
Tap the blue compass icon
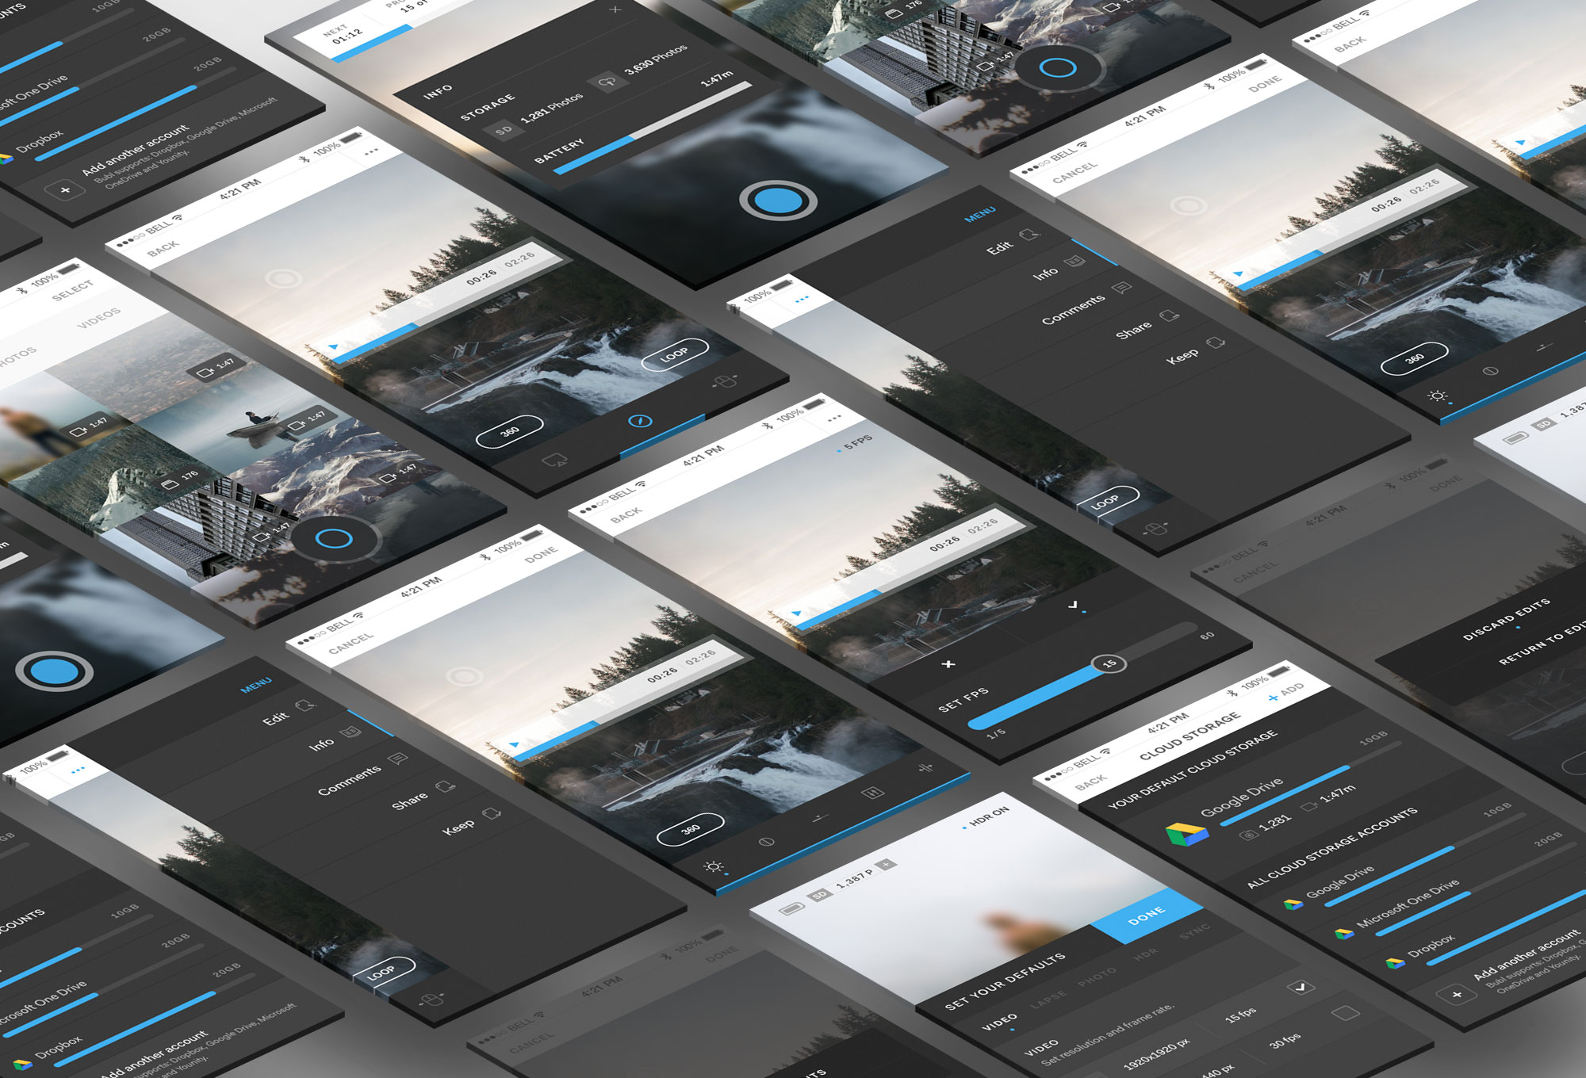click(640, 421)
